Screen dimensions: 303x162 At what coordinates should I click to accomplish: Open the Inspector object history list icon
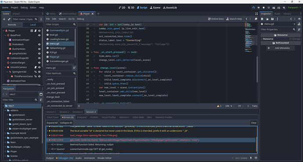tap(299, 19)
